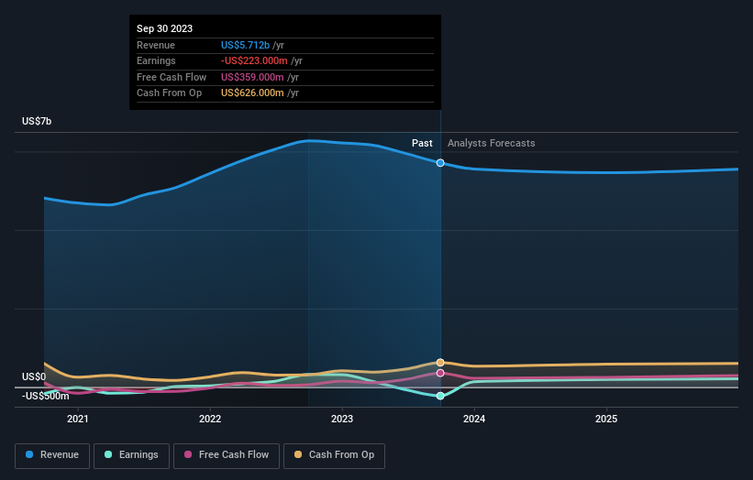Click the US$359.000m free cash flow value
This screenshot has height=480, width=753.
tap(252, 77)
